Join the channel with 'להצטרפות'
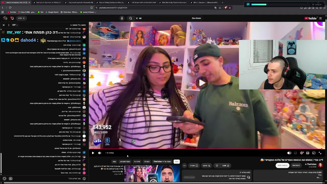 [x=296, y=165]
